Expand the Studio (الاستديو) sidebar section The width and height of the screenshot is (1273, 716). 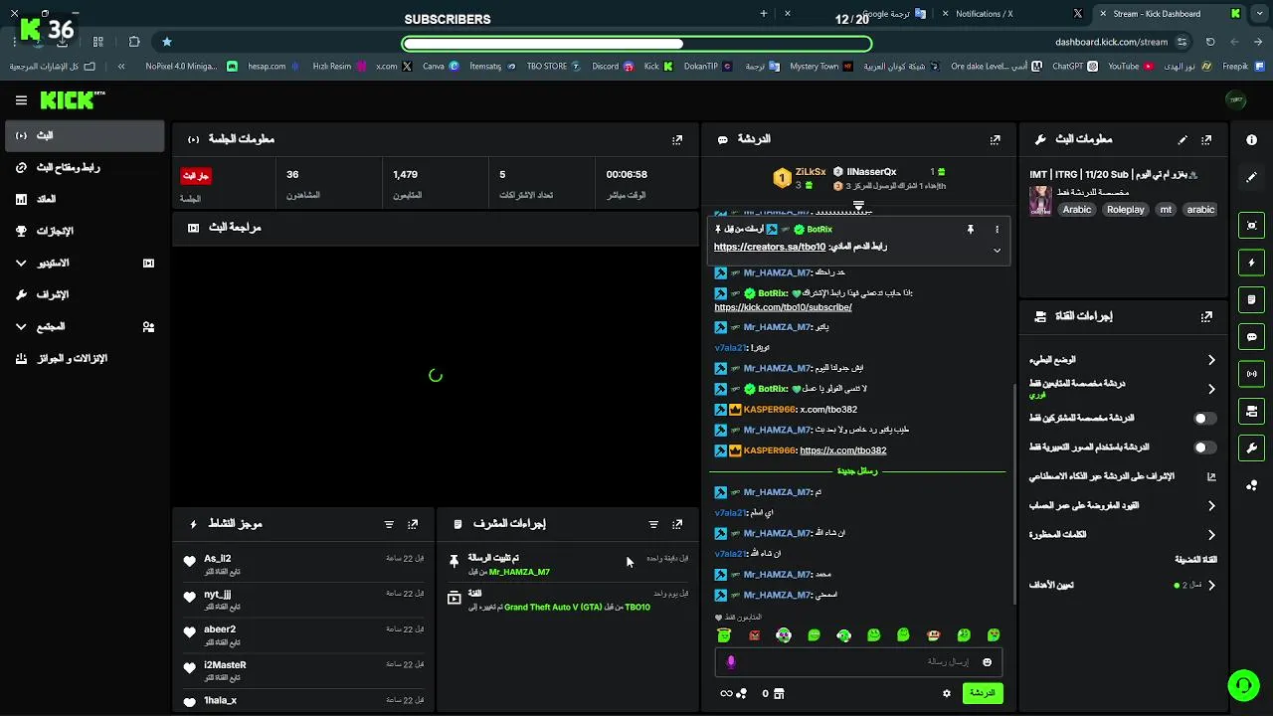21,264
